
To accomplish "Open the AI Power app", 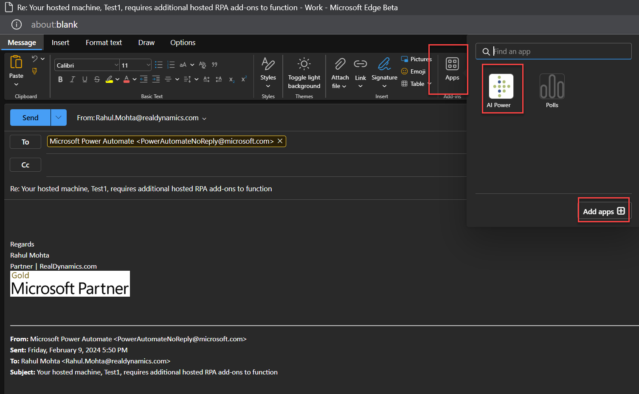I will click(x=501, y=90).
